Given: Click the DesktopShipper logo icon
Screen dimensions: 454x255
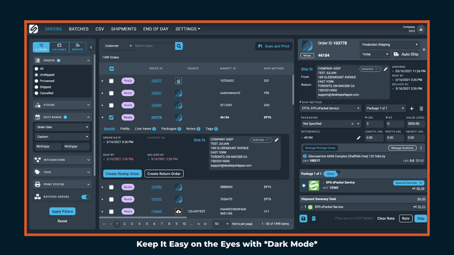Looking at the screenshot, I should pyautogui.click(x=33, y=29).
